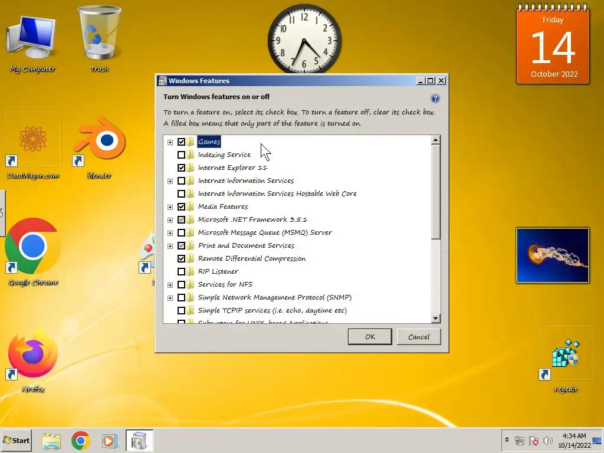Check Microsoft Message Queue Server checkbox

(x=181, y=232)
